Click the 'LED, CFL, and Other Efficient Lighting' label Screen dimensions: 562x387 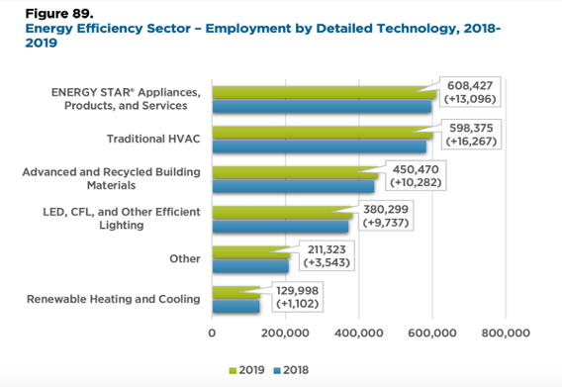[x=122, y=219]
